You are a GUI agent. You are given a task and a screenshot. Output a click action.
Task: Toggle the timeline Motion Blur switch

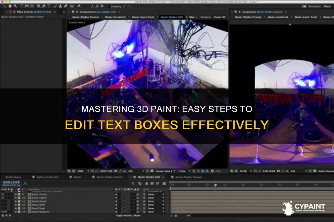click(158, 183)
